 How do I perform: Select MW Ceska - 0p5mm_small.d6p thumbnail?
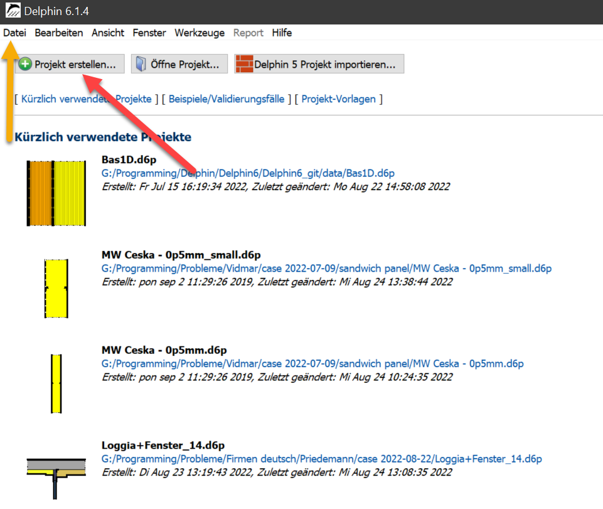(56, 289)
